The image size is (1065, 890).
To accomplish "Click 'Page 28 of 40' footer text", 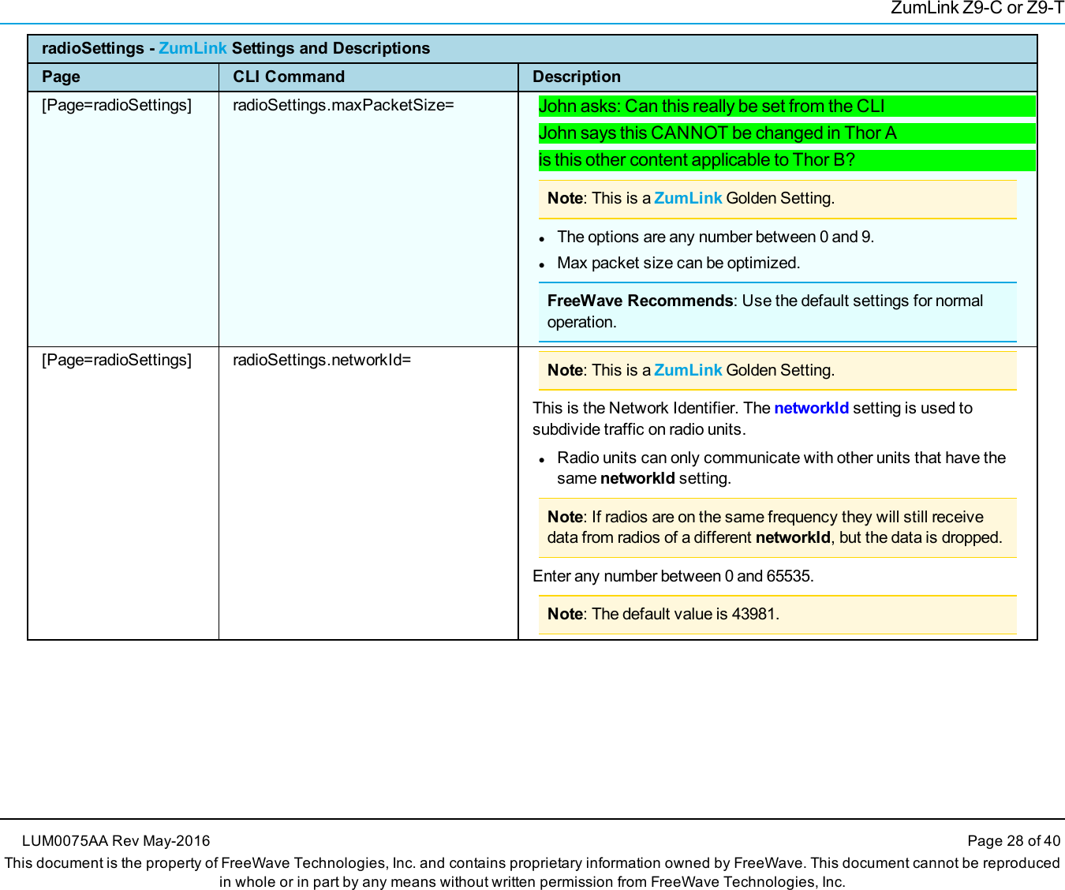I will (x=1014, y=841).
